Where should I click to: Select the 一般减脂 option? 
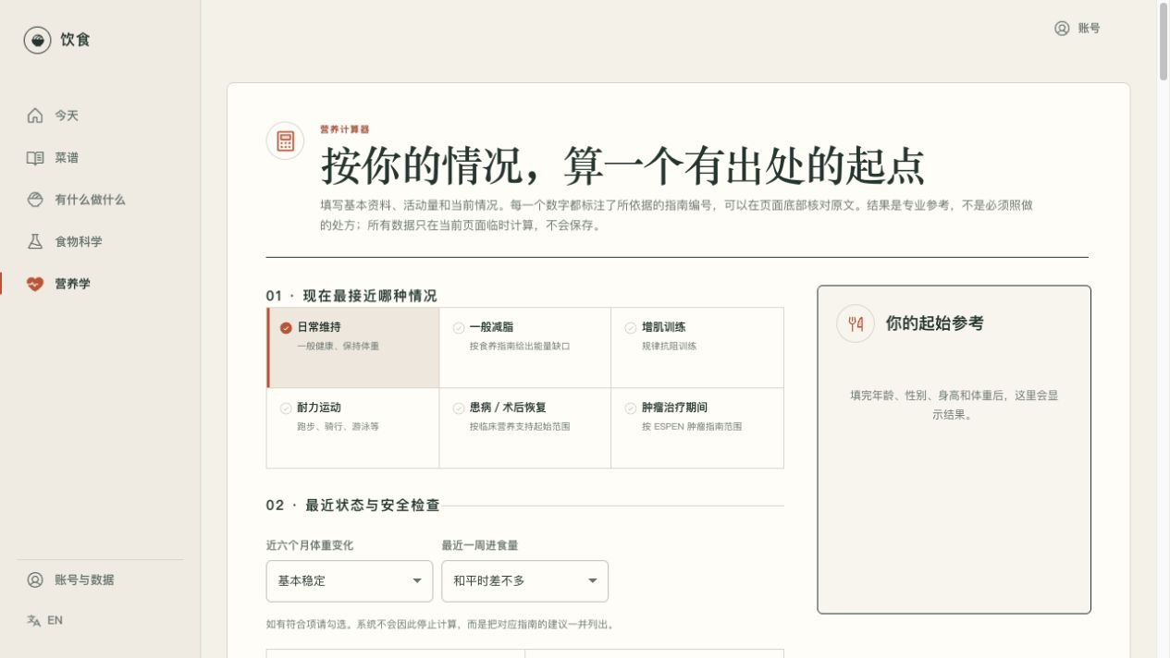pos(525,347)
